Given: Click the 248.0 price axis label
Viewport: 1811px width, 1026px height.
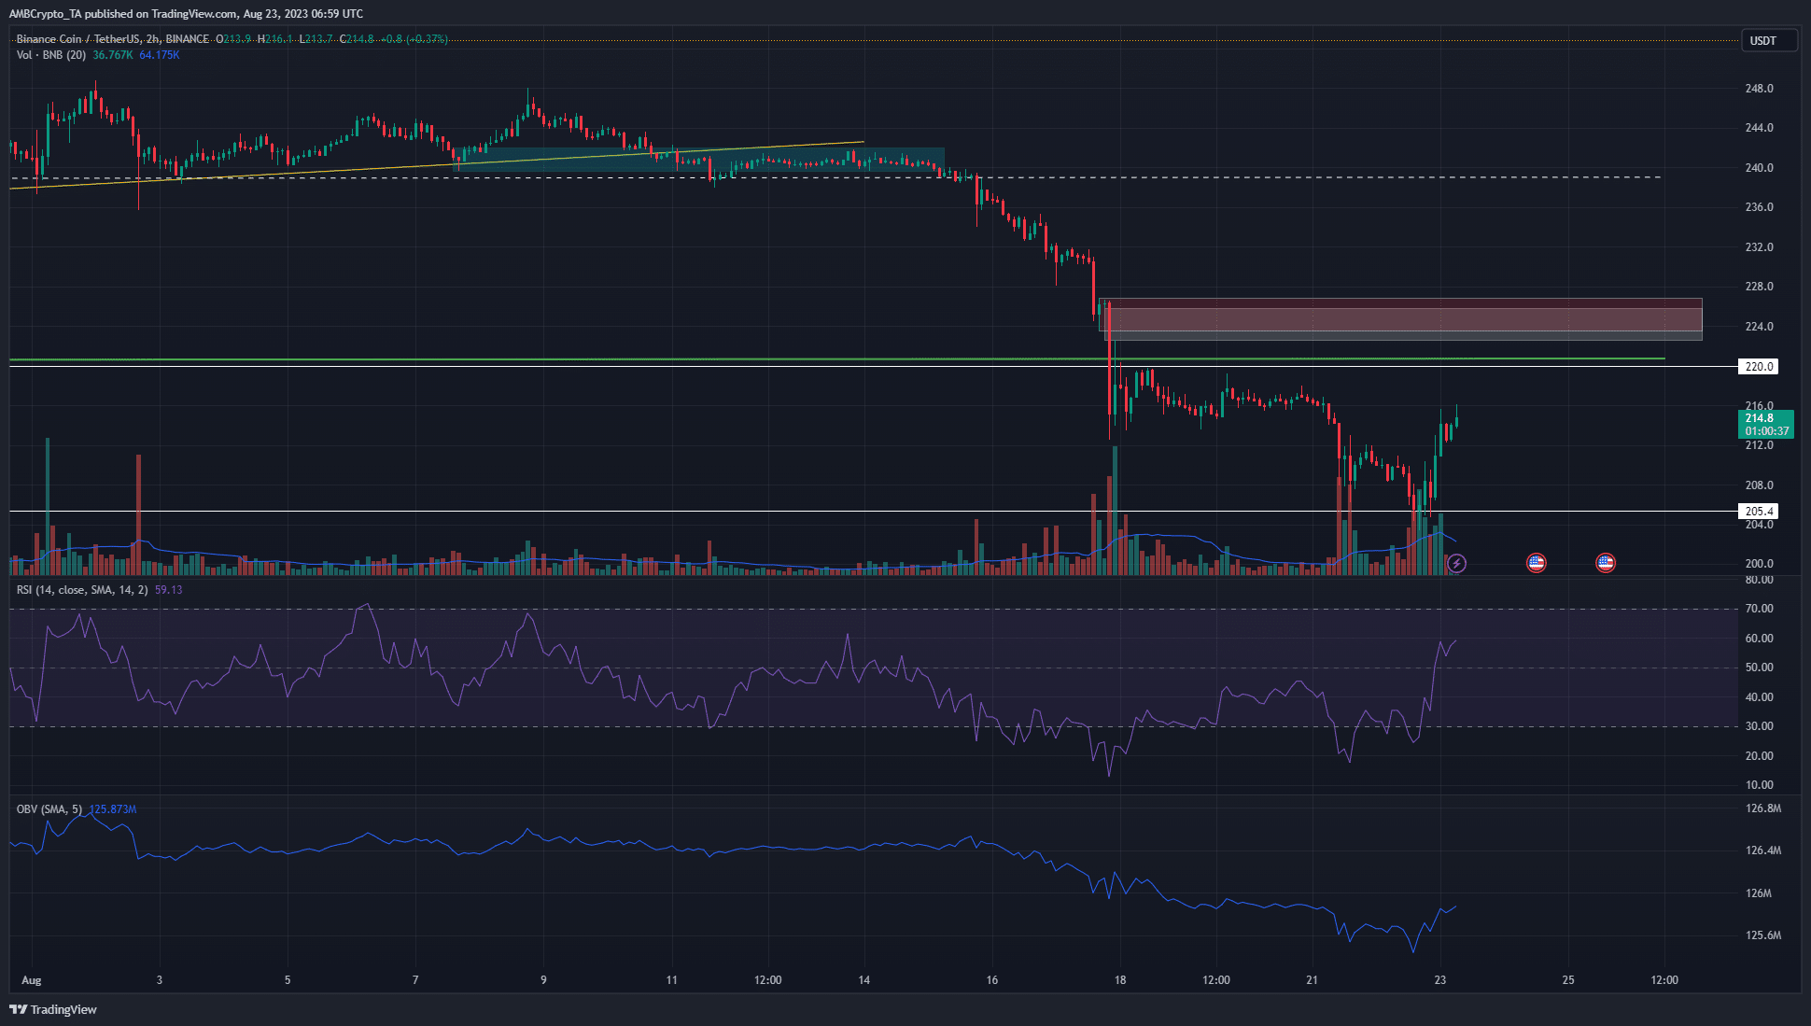Looking at the screenshot, I should pyautogui.click(x=1759, y=89).
